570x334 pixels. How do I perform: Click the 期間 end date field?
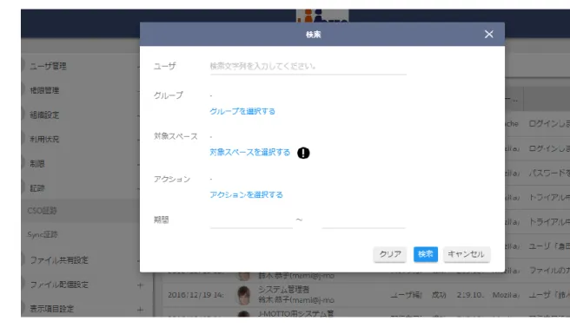tap(363, 220)
